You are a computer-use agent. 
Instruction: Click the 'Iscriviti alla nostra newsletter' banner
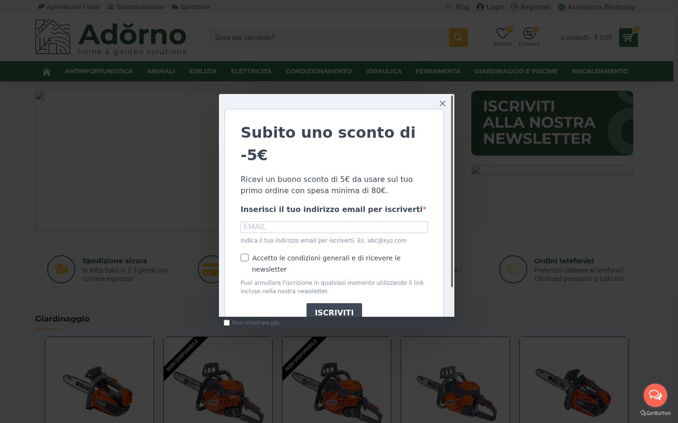click(552, 123)
